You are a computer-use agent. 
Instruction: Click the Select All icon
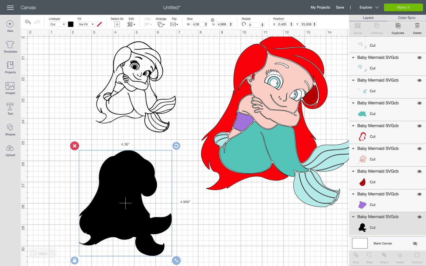[117, 24]
